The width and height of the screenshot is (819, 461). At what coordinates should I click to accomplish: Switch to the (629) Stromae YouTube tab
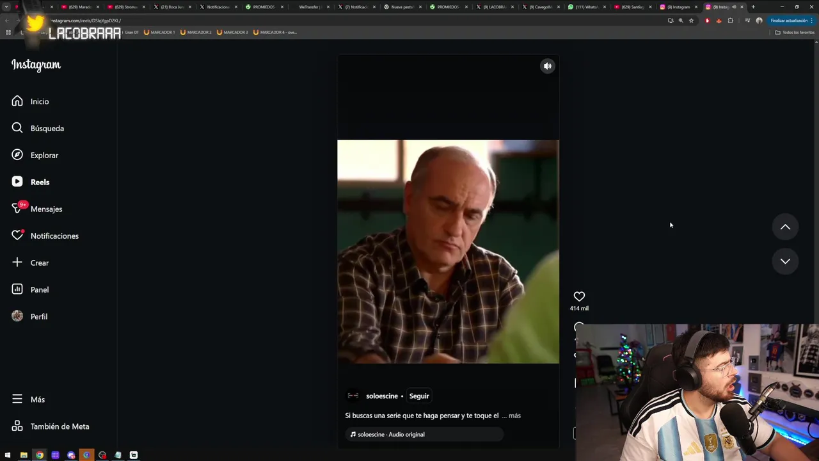(x=125, y=7)
